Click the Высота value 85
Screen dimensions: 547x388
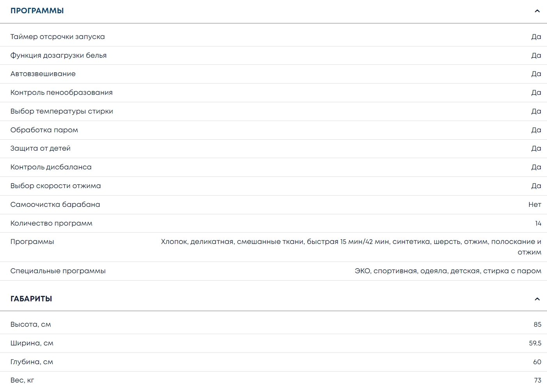537,324
